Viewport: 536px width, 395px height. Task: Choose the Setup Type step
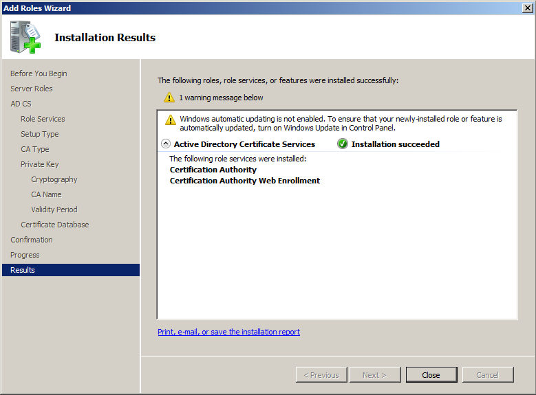coord(40,134)
